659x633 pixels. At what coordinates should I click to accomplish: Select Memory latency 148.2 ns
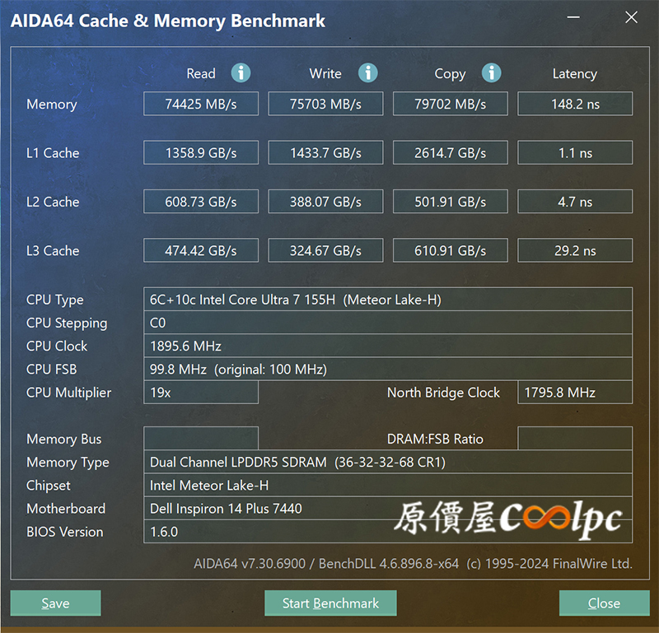575,104
